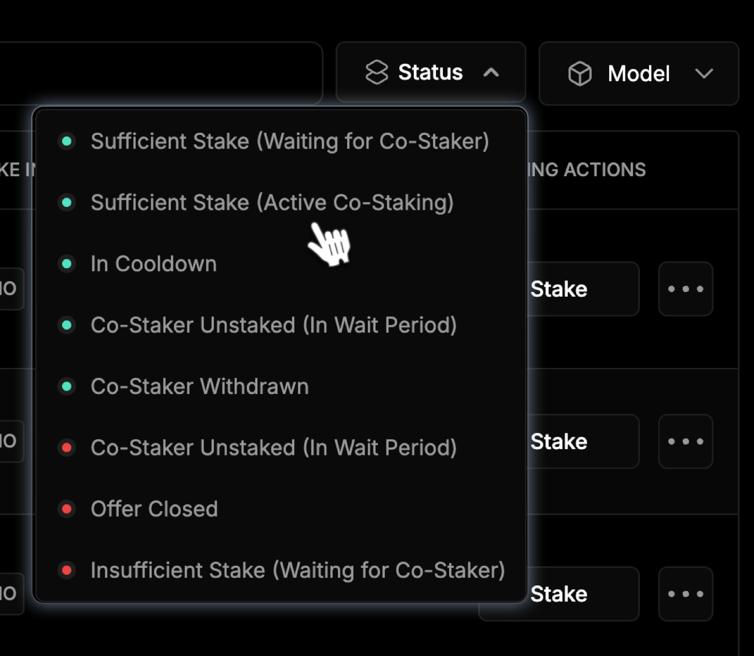Click the stacked layers icon beside Status
The height and width of the screenshot is (656, 754).
[377, 72]
